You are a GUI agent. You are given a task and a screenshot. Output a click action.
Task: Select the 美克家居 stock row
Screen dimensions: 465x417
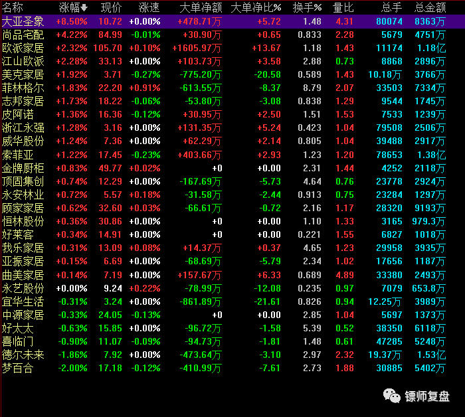pos(232,74)
